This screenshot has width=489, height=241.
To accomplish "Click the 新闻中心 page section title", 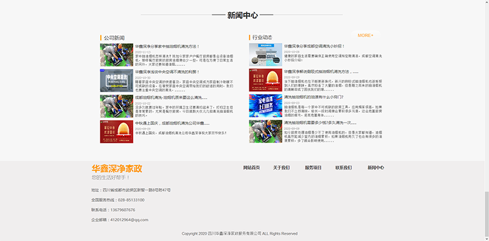I will pyautogui.click(x=243, y=15).
